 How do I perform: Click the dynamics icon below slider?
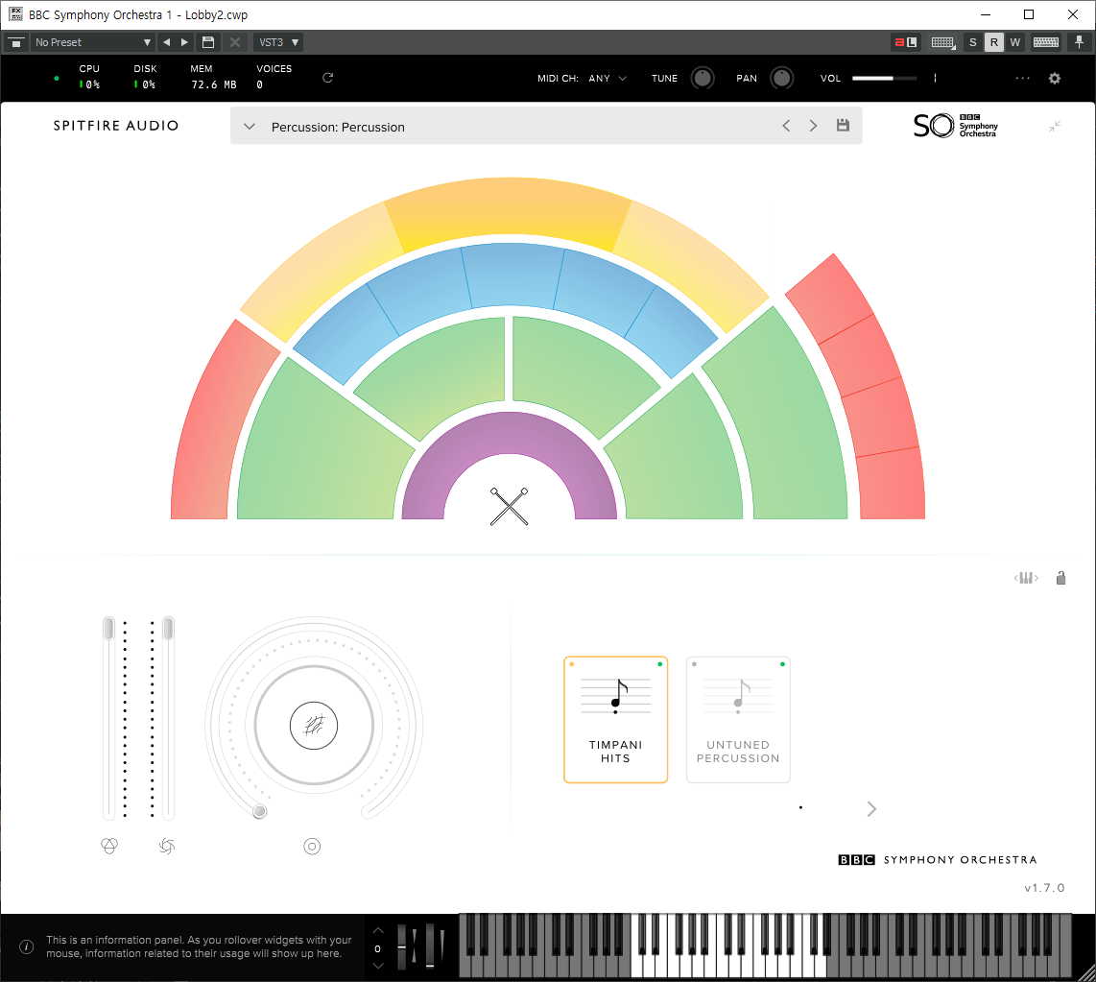coord(167,847)
